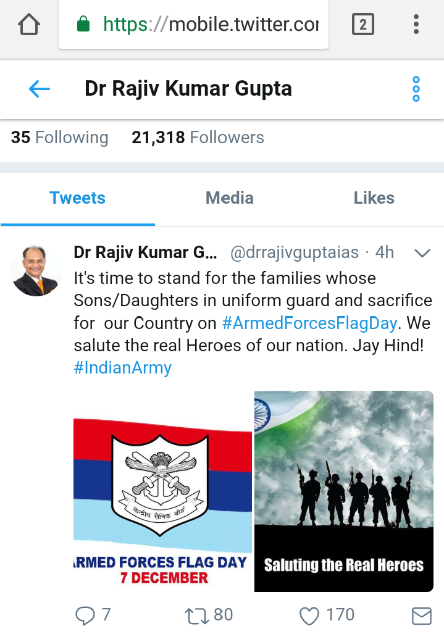Viewport: 444px width, 634px height.
Task: Open the Saluting the Real Heroes image
Action: coord(344,491)
